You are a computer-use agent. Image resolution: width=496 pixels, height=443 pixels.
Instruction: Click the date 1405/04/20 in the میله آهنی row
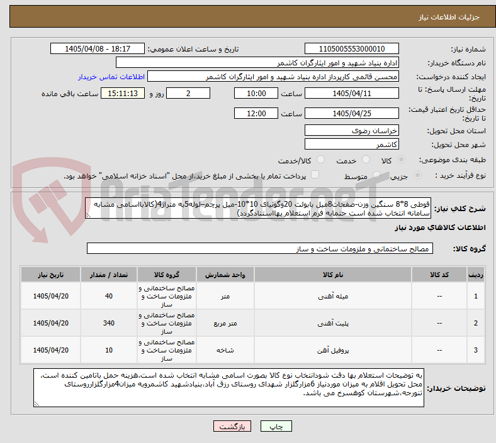point(50,296)
